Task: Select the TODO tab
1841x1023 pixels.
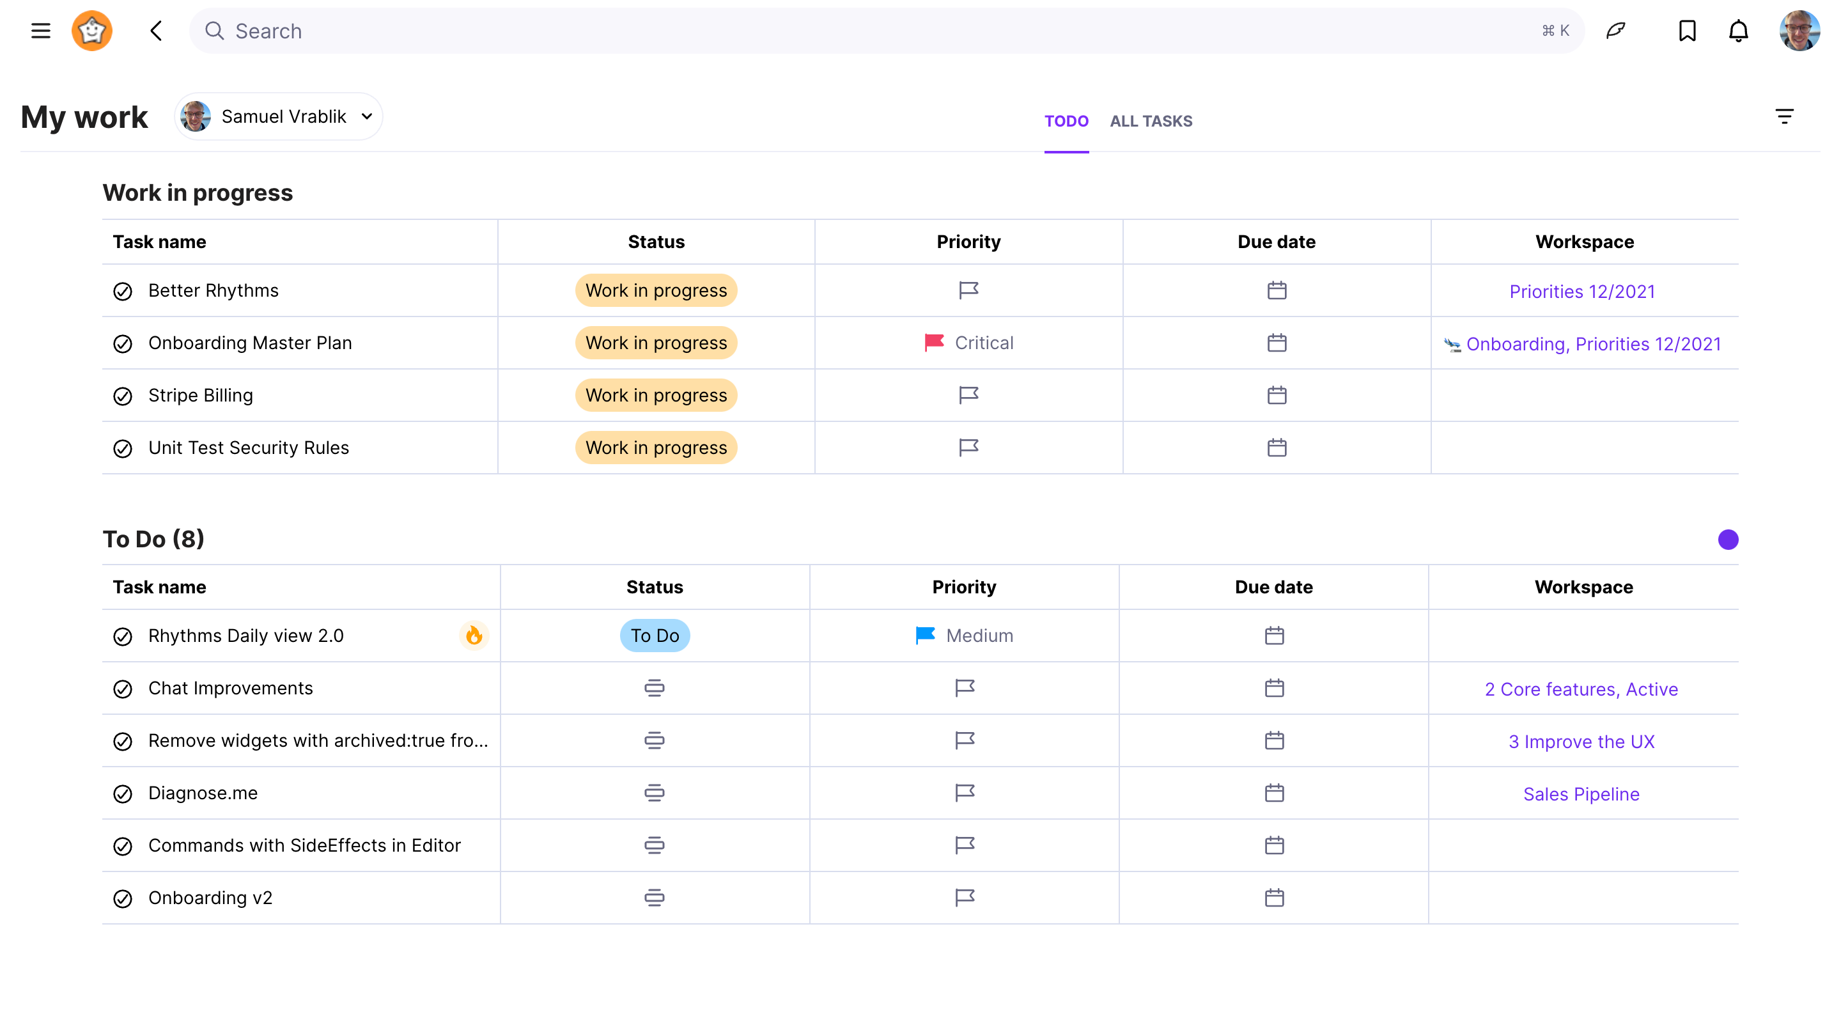Action: click(1066, 121)
